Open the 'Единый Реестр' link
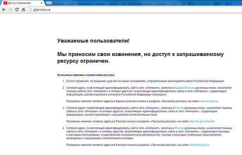The width and height of the screenshot is (242, 155). (x=185, y=88)
